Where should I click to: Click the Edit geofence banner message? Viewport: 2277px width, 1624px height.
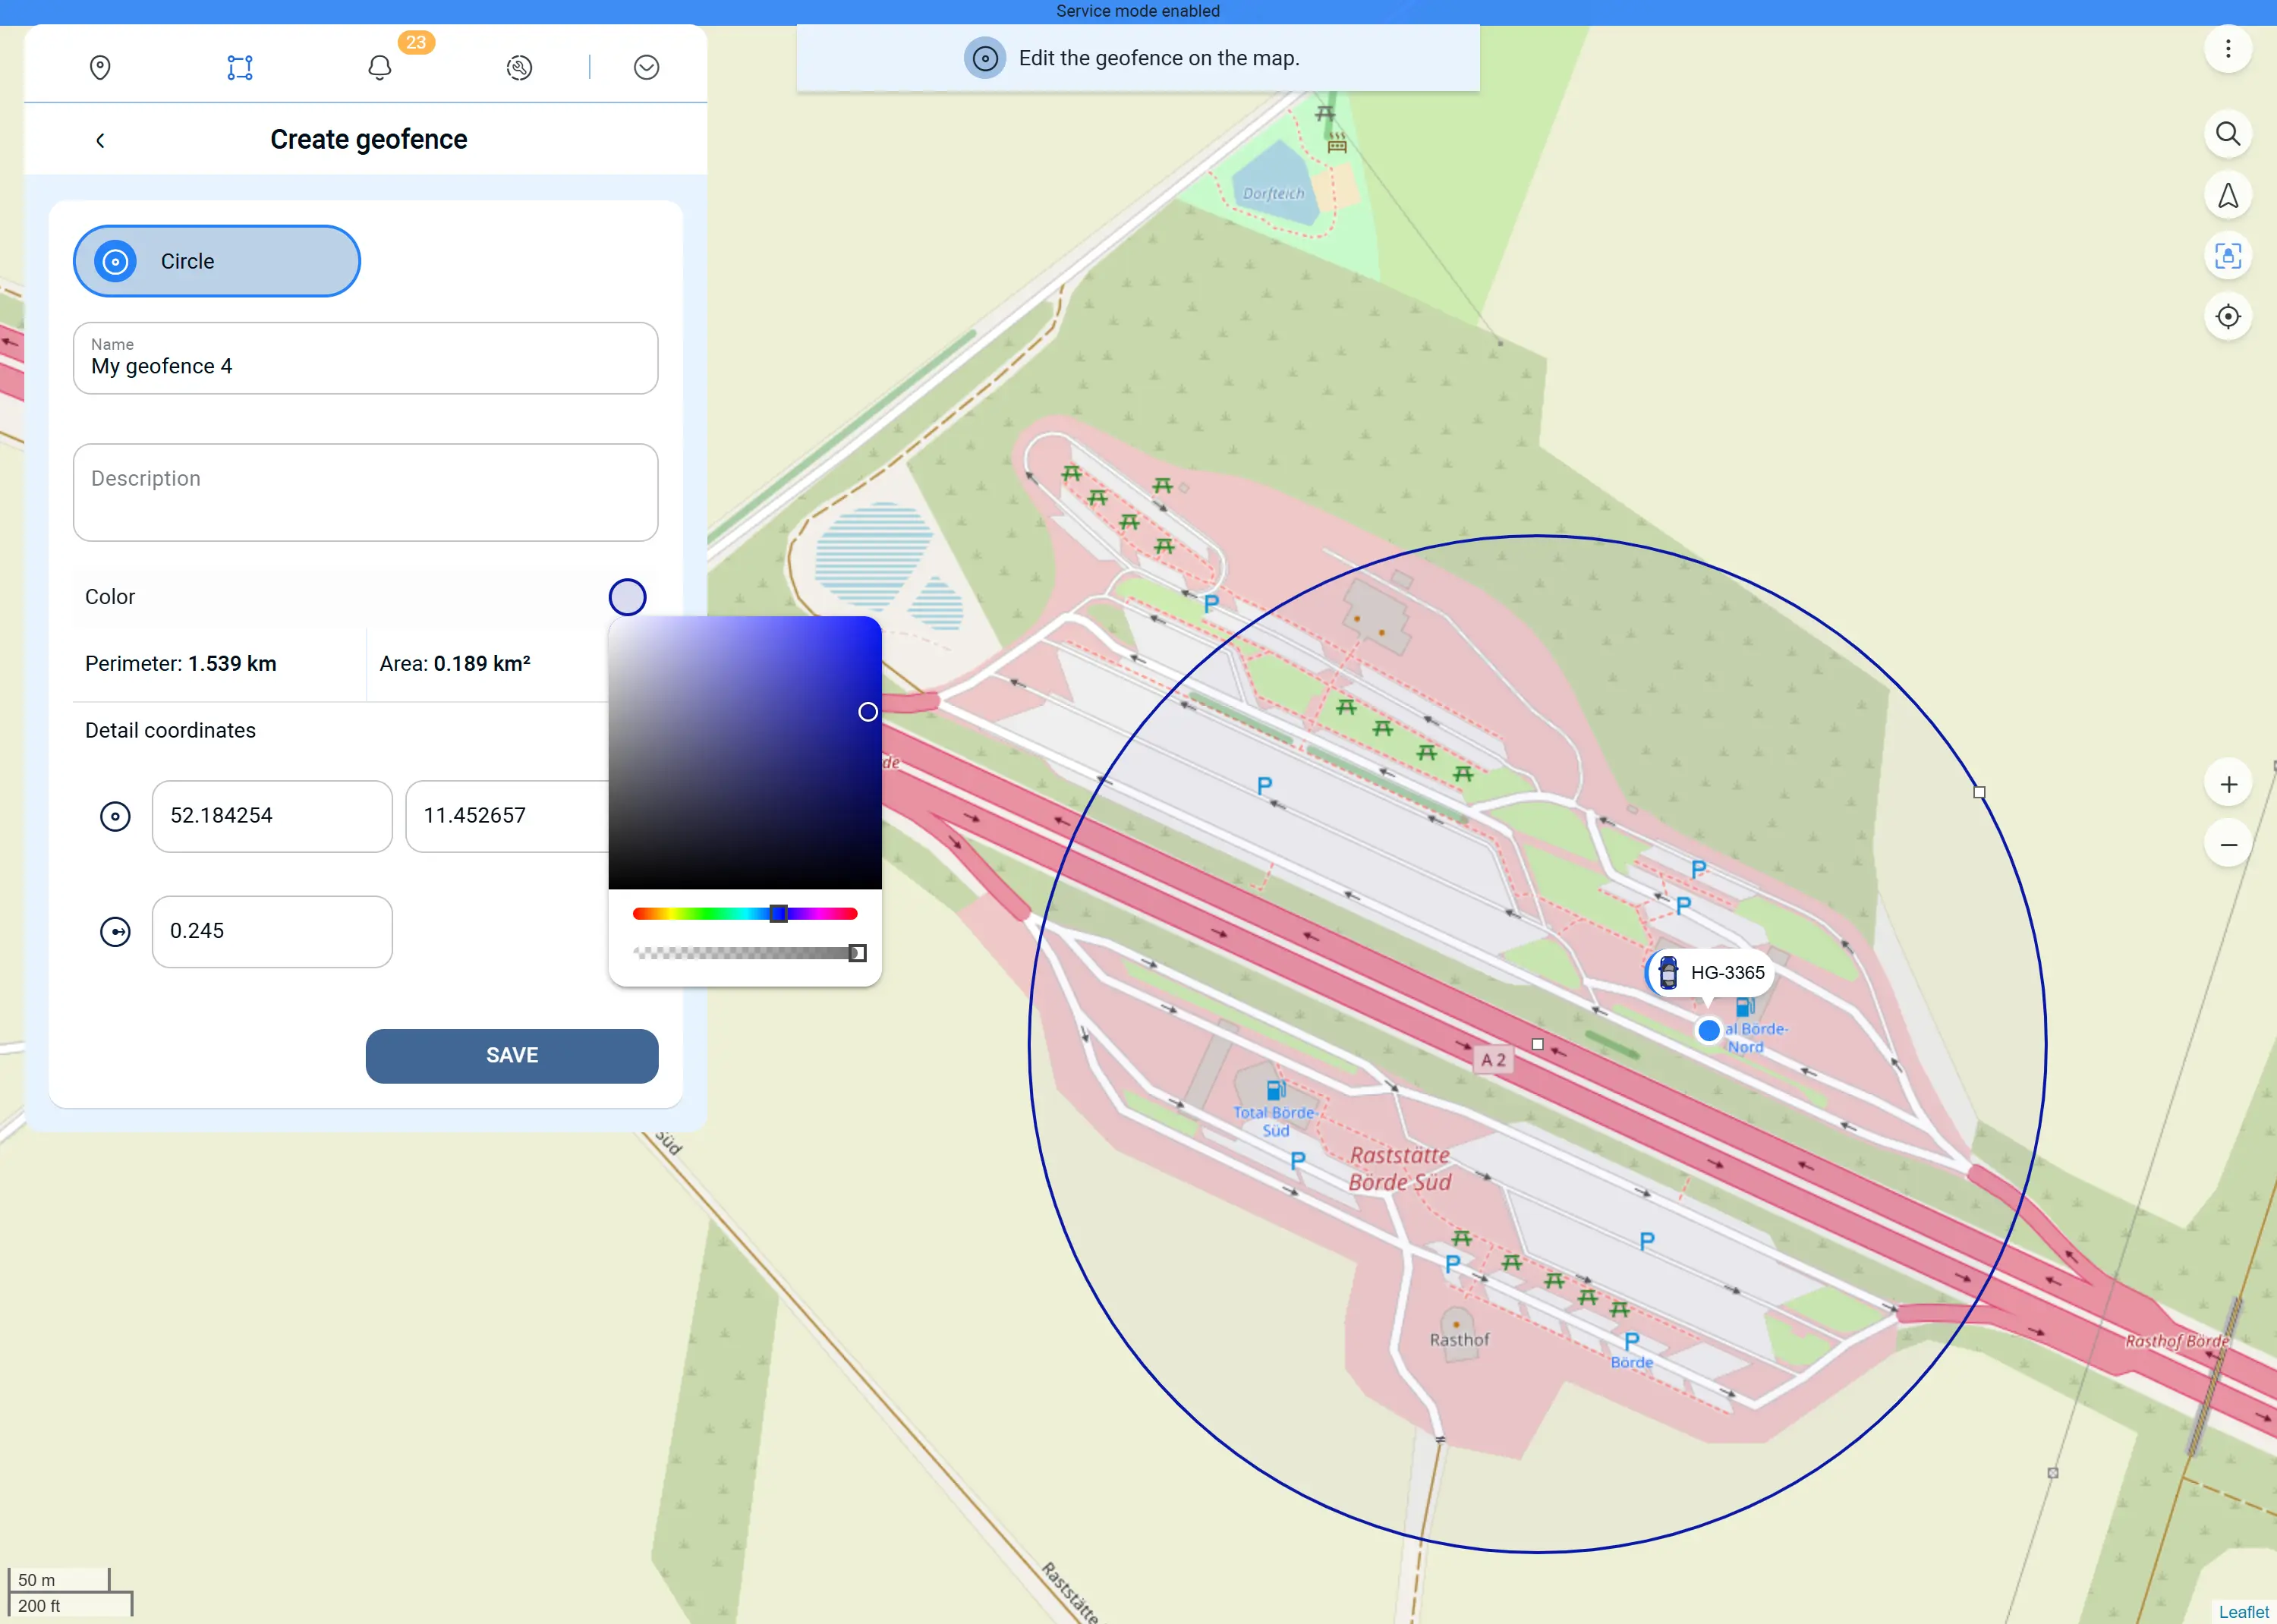click(x=1138, y=57)
